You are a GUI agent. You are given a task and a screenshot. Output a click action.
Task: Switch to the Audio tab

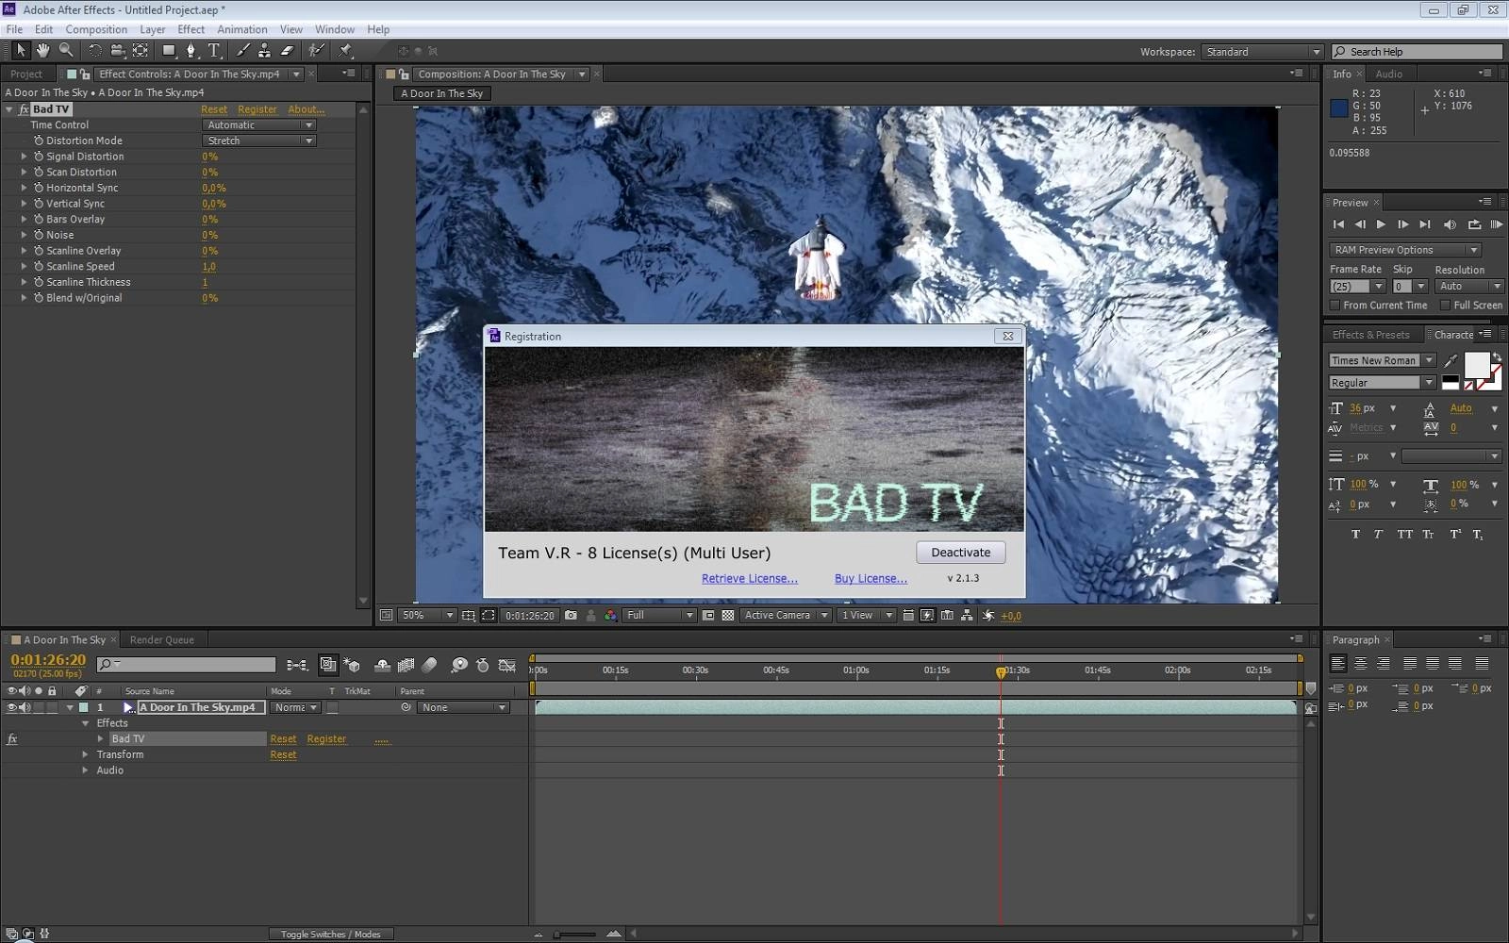pyautogui.click(x=1388, y=74)
